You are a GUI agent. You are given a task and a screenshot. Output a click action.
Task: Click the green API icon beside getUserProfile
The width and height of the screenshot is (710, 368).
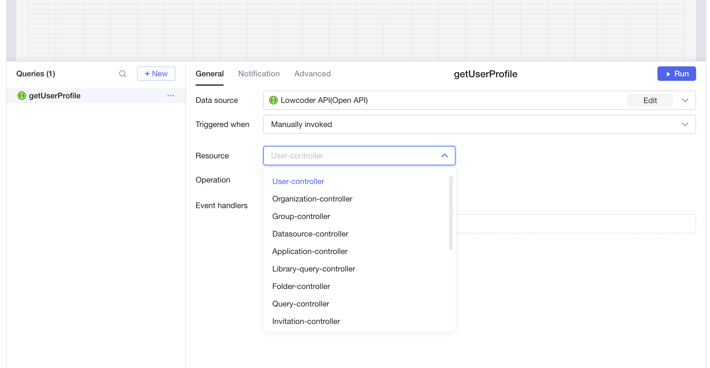[x=22, y=96]
